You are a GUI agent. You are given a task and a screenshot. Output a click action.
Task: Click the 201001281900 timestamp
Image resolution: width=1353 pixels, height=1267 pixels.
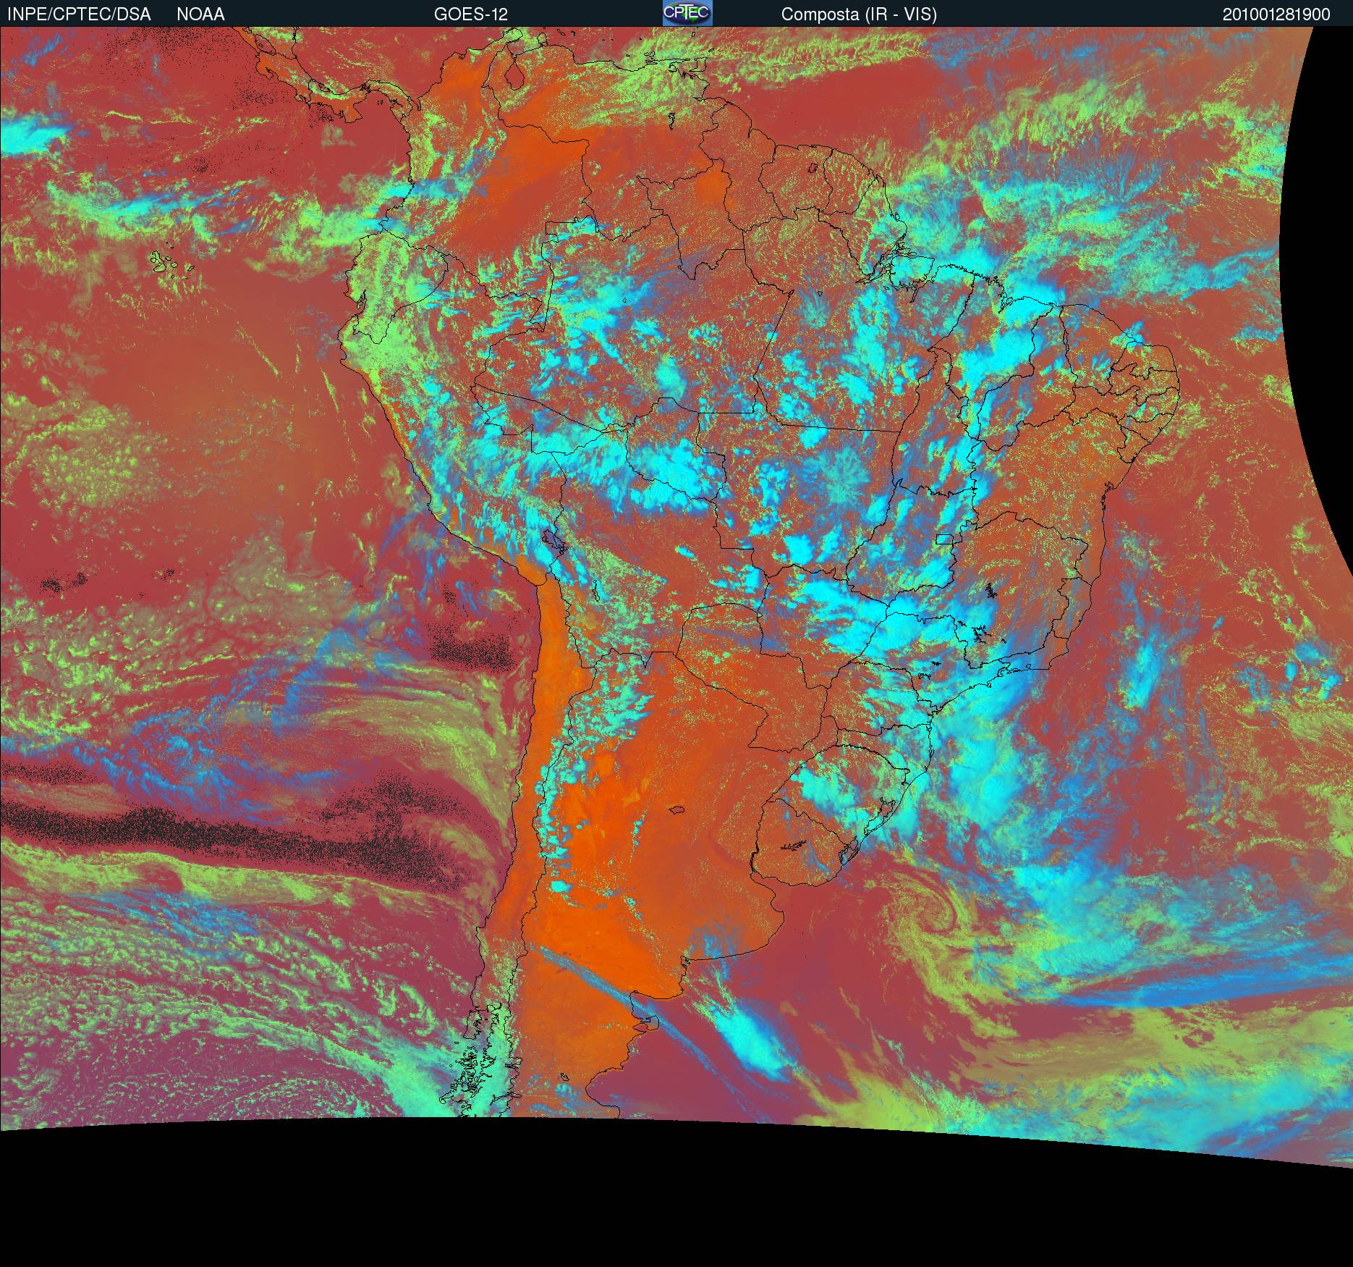coord(1276,14)
